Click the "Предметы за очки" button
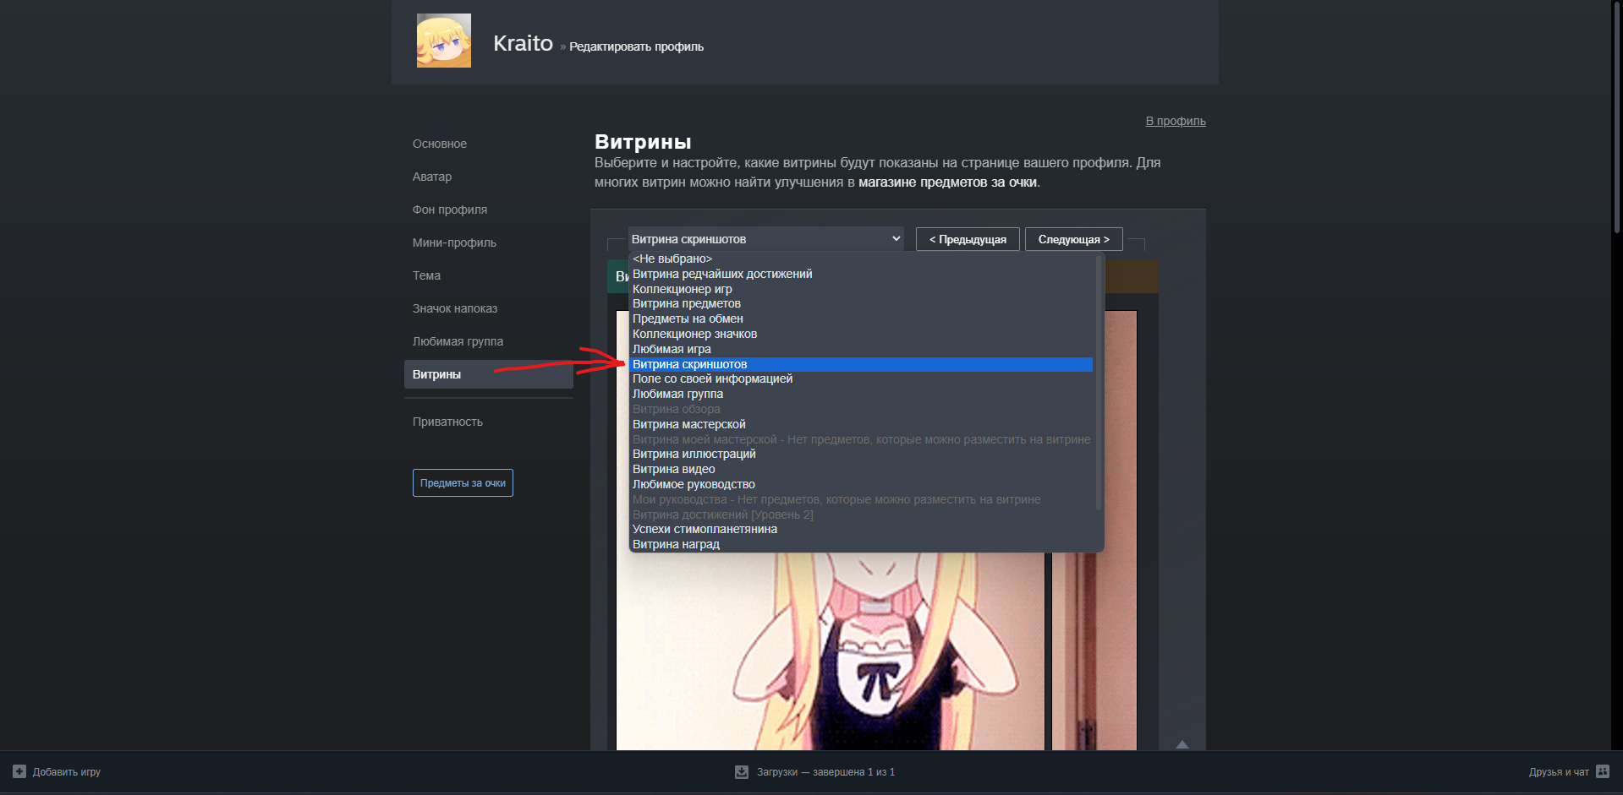The height and width of the screenshot is (795, 1623). click(x=463, y=482)
